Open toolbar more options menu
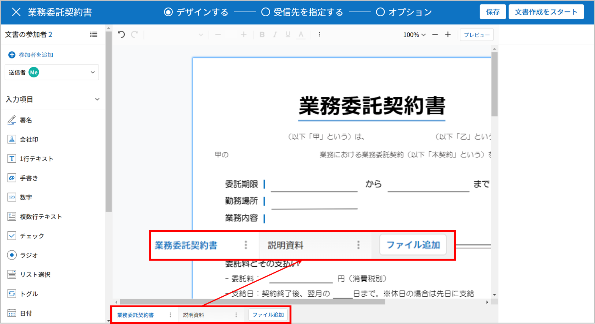The image size is (595, 324). [x=319, y=35]
